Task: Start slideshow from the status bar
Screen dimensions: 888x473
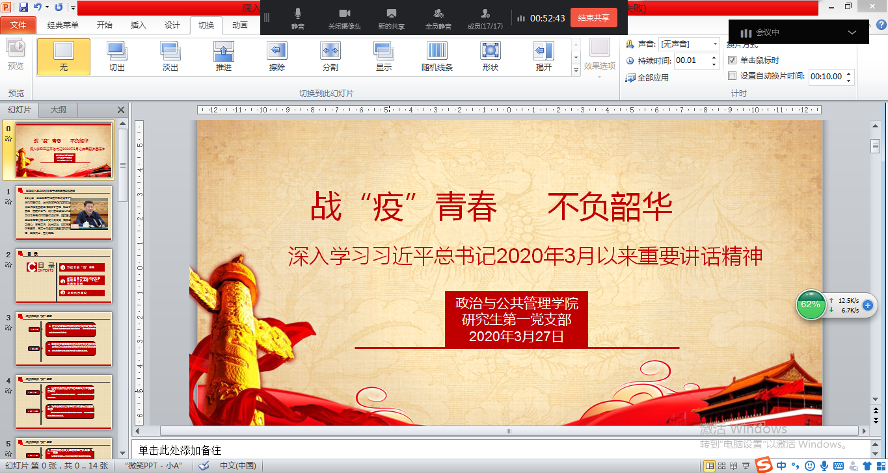Action: pos(746,466)
